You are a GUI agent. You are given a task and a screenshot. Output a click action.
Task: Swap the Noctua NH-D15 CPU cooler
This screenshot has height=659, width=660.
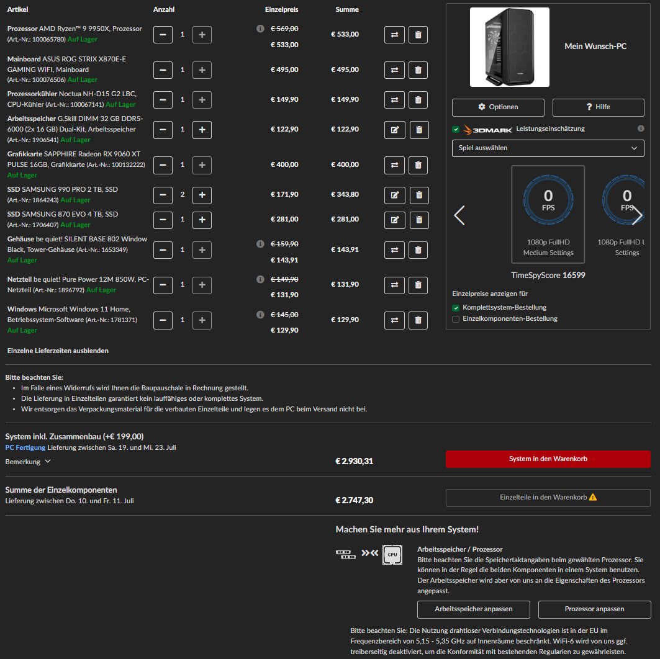click(x=394, y=100)
